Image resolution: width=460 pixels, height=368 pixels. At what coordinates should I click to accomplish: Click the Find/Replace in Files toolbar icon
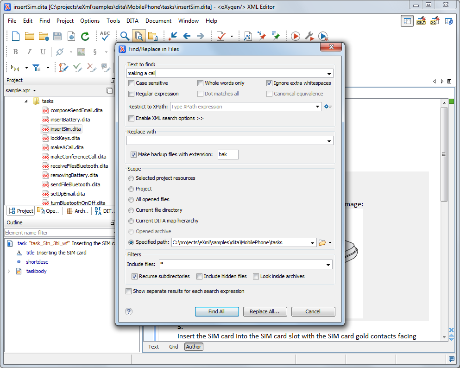click(139, 36)
